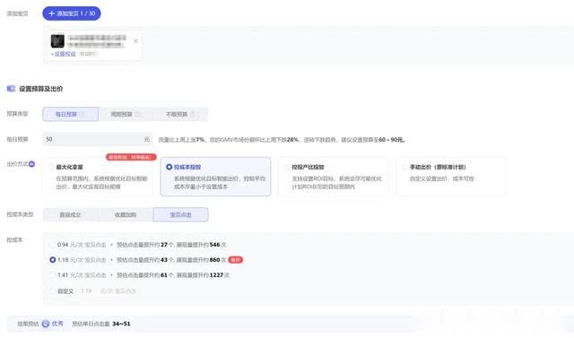
Task: Pick the 1.18 元/次 cost option
Action: (52, 260)
